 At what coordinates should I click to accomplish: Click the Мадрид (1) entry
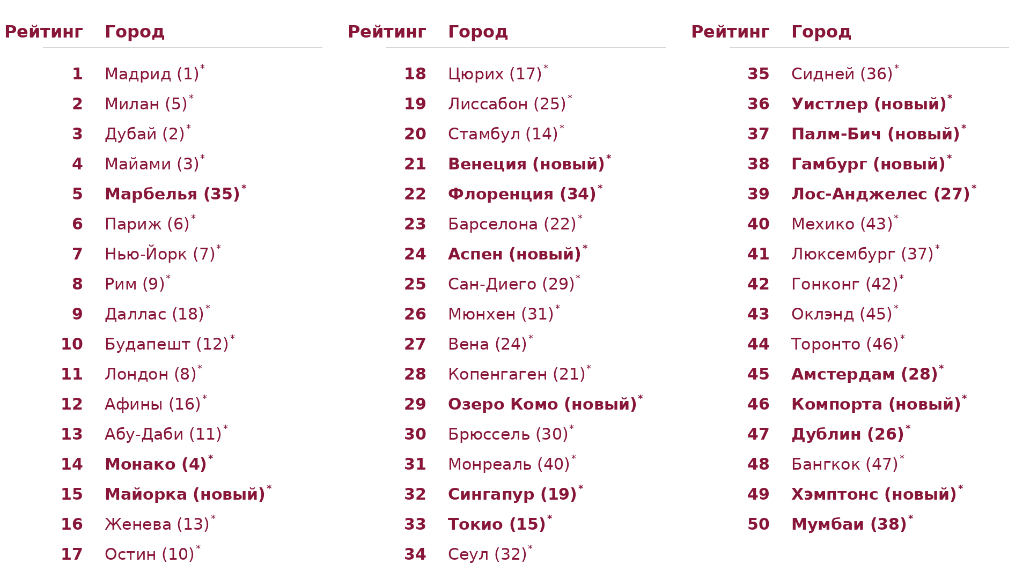click(x=152, y=74)
